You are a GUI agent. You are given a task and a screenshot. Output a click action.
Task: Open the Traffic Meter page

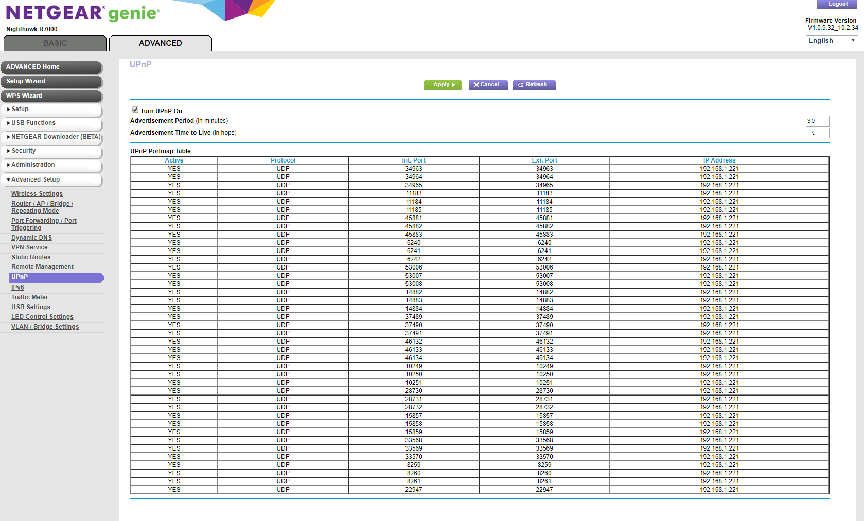coord(30,297)
